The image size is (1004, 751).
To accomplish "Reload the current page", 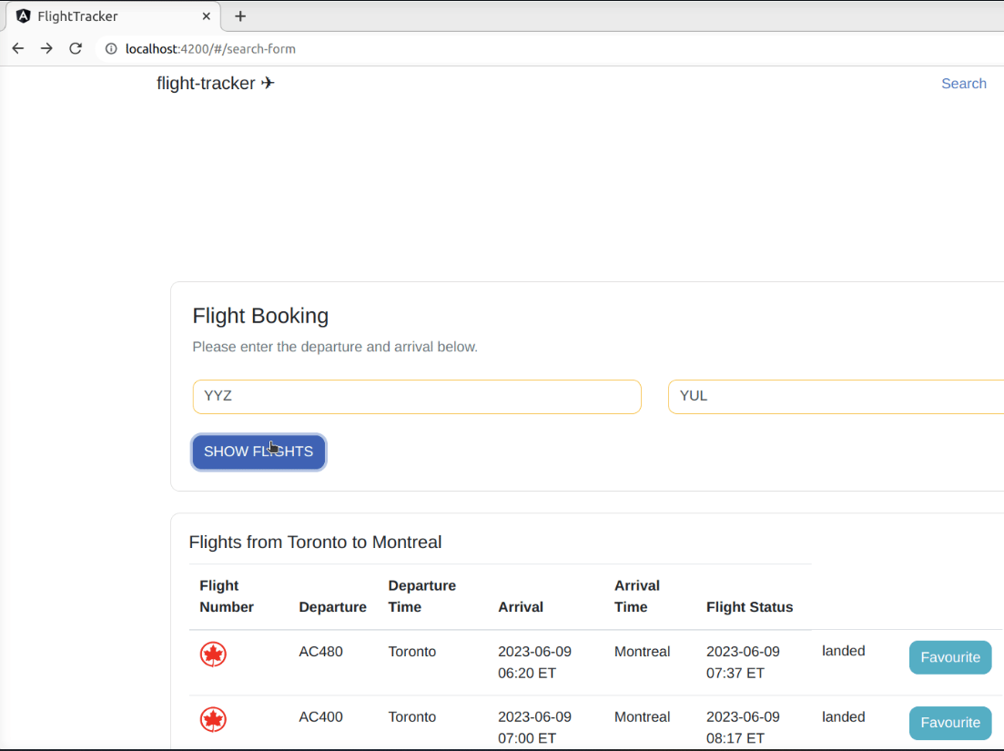I will [x=76, y=48].
